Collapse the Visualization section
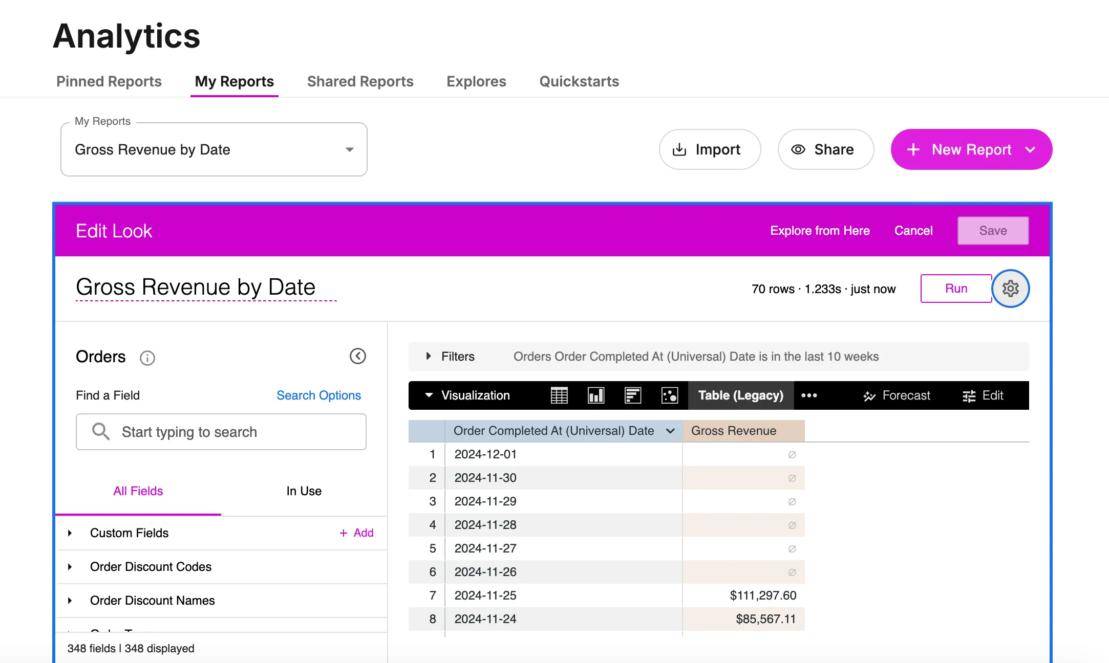The image size is (1109, 663). [x=429, y=395]
